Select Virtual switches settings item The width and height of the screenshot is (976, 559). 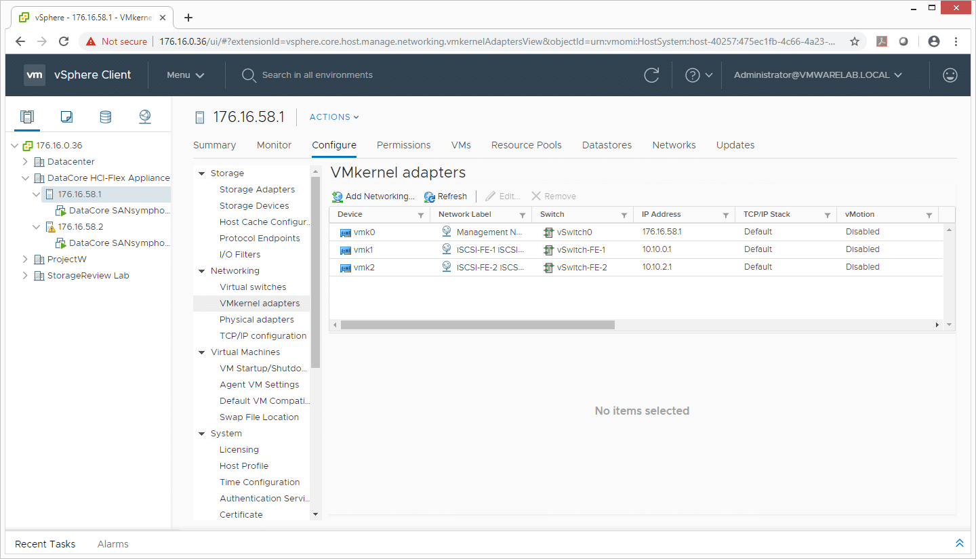(x=253, y=287)
